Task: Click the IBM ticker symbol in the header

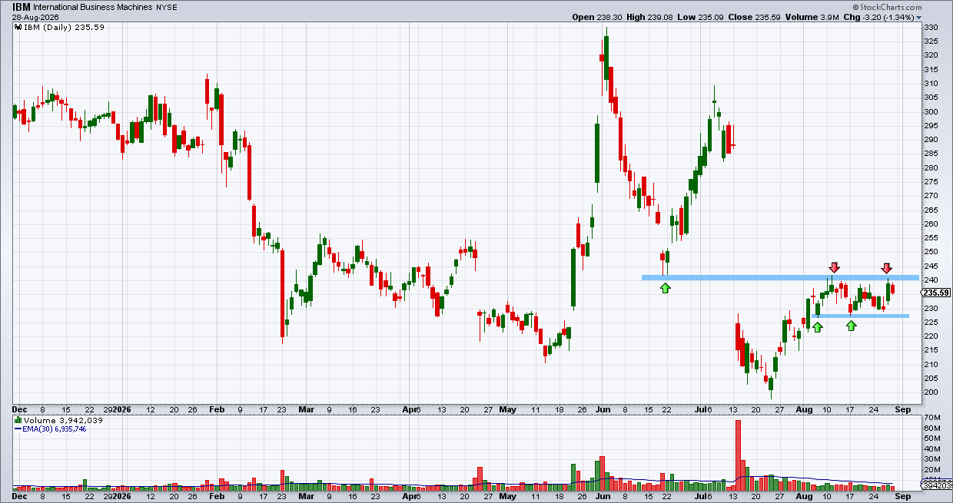Action: 22,6
